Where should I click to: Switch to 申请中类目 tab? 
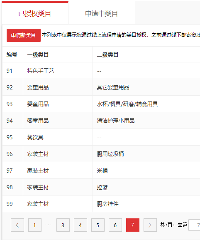click(102, 13)
